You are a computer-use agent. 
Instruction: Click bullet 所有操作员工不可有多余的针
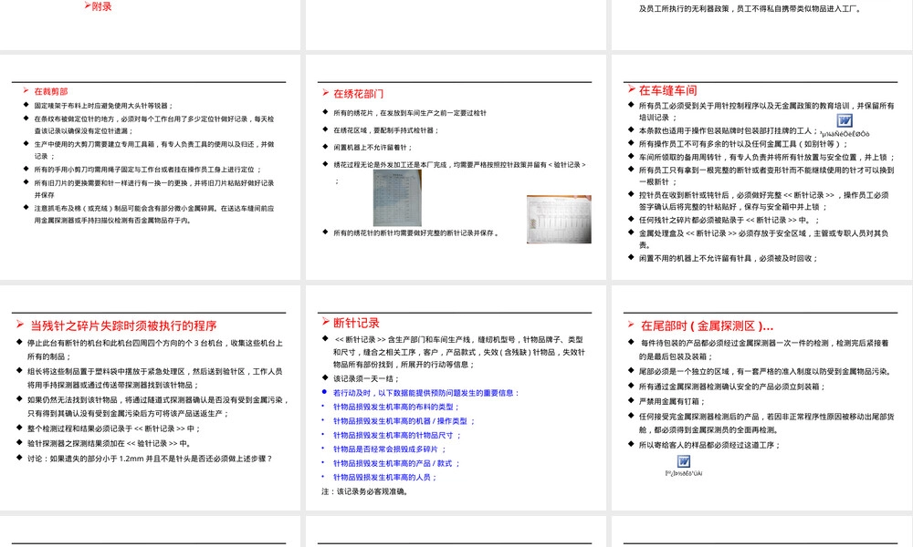(743, 144)
